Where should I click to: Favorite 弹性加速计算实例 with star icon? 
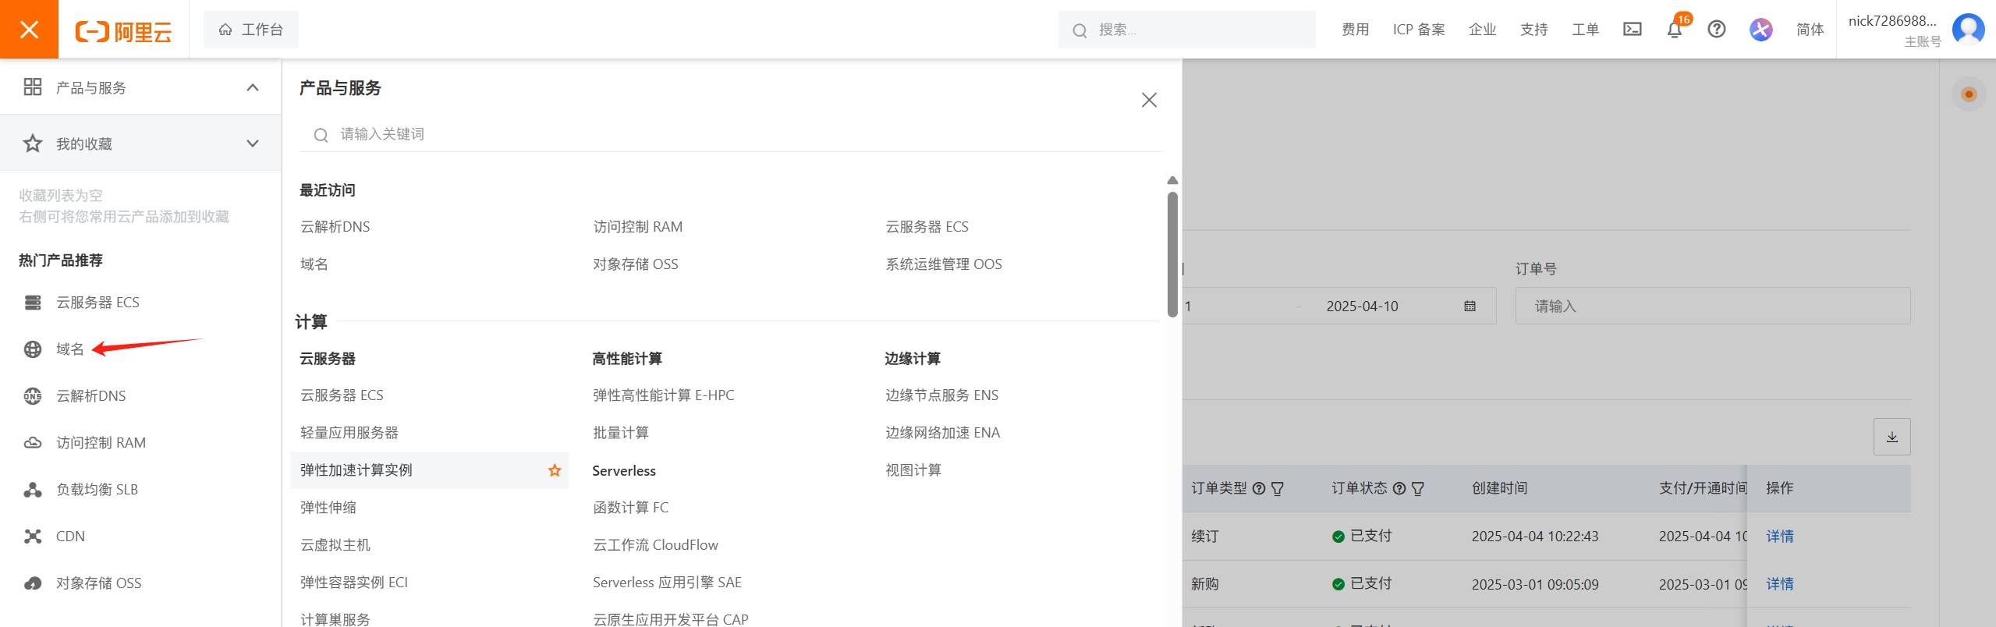(x=555, y=470)
